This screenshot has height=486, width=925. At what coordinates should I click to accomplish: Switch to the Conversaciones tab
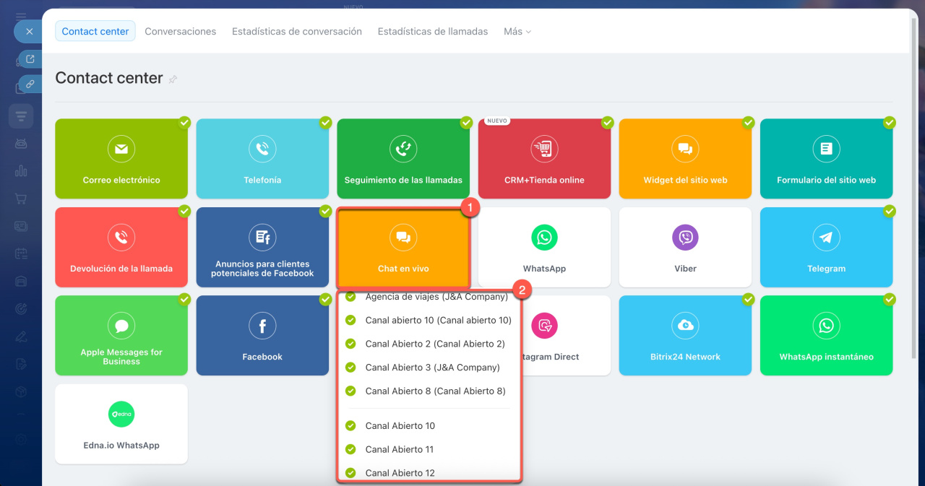click(180, 32)
